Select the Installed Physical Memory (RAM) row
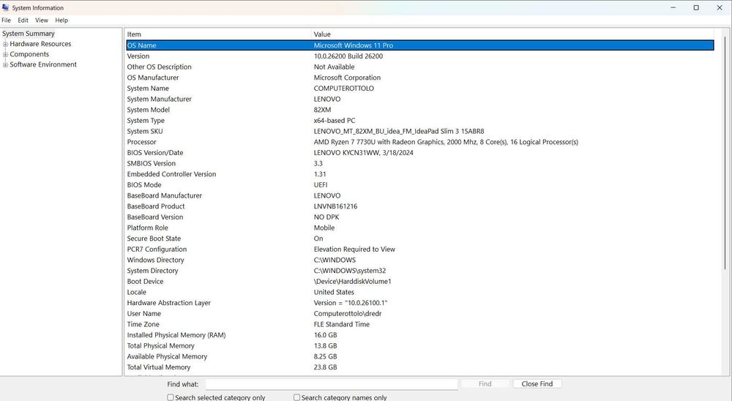The image size is (732, 401). [420, 335]
